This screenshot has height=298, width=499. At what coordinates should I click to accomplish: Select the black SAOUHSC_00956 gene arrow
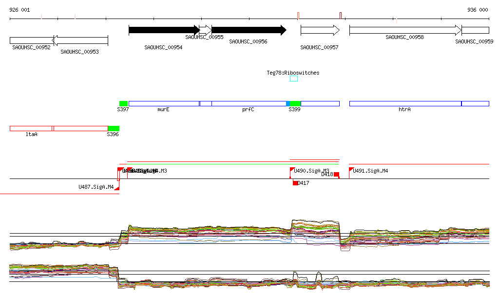click(x=249, y=30)
